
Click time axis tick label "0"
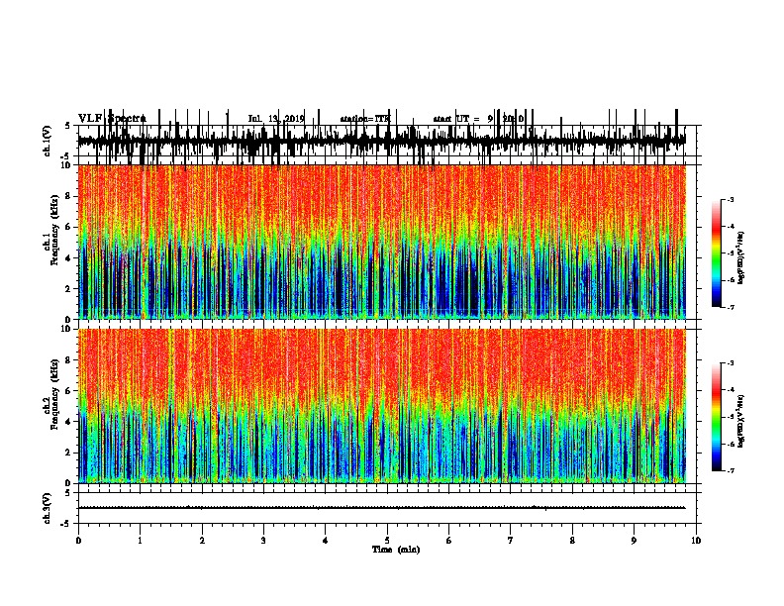coord(78,541)
